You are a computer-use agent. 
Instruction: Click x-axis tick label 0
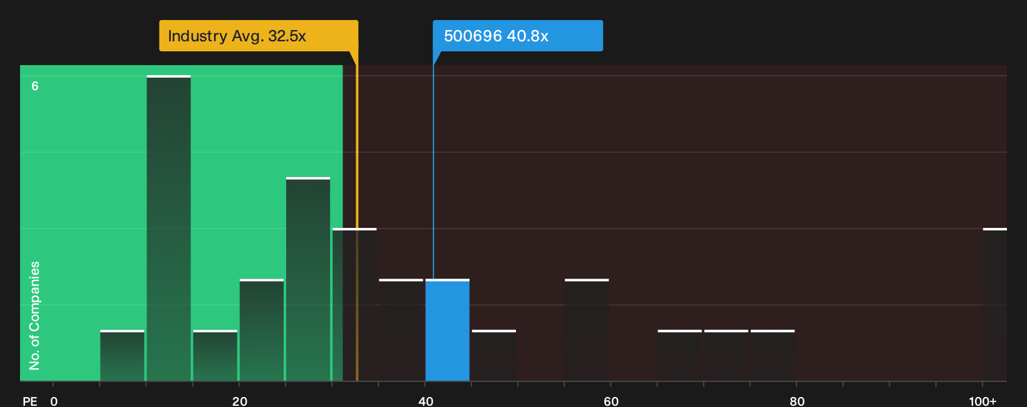click(x=54, y=401)
